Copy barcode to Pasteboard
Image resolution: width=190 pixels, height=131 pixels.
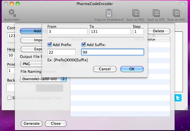click(x=109, y=15)
